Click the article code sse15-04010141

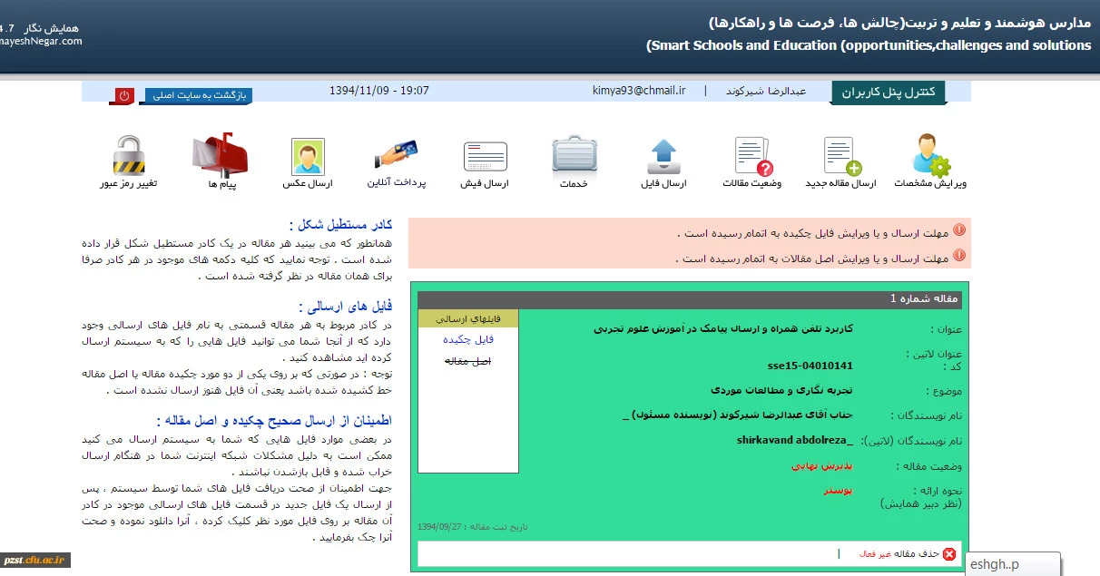(x=810, y=366)
